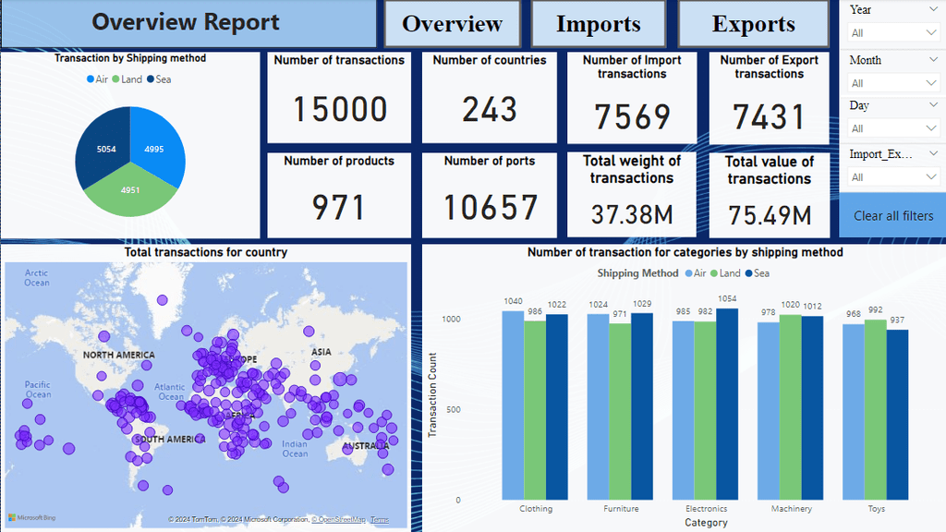Click the Greenland bubble on the map
This screenshot has width=946, height=532.
tap(163, 300)
